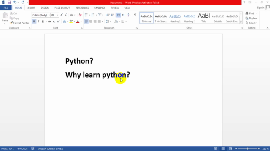This screenshot has height=151, width=270.
Task: Increase font size with Grow Font
Action: [x=62, y=15]
